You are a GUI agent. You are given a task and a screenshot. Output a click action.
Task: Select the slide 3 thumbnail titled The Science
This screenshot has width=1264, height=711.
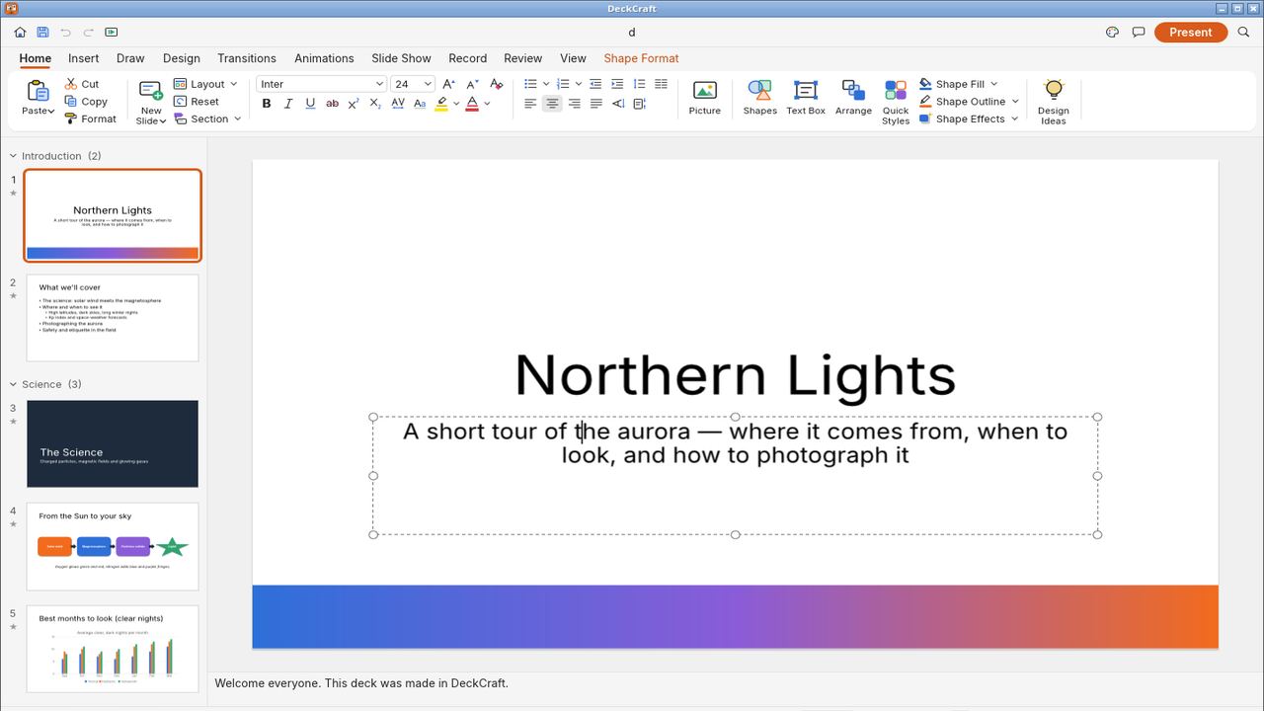(x=113, y=443)
